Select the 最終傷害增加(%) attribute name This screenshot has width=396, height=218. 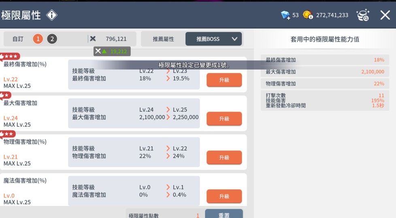[25, 64]
